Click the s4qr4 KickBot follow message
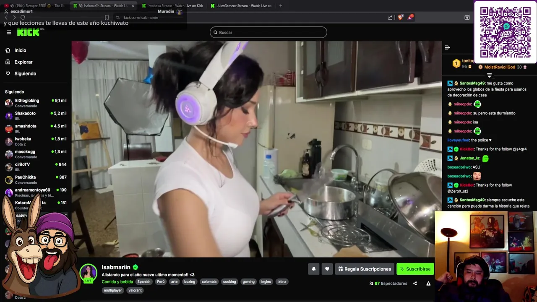Viewport: 537px width, 302px height. click(x=487, y=149)
